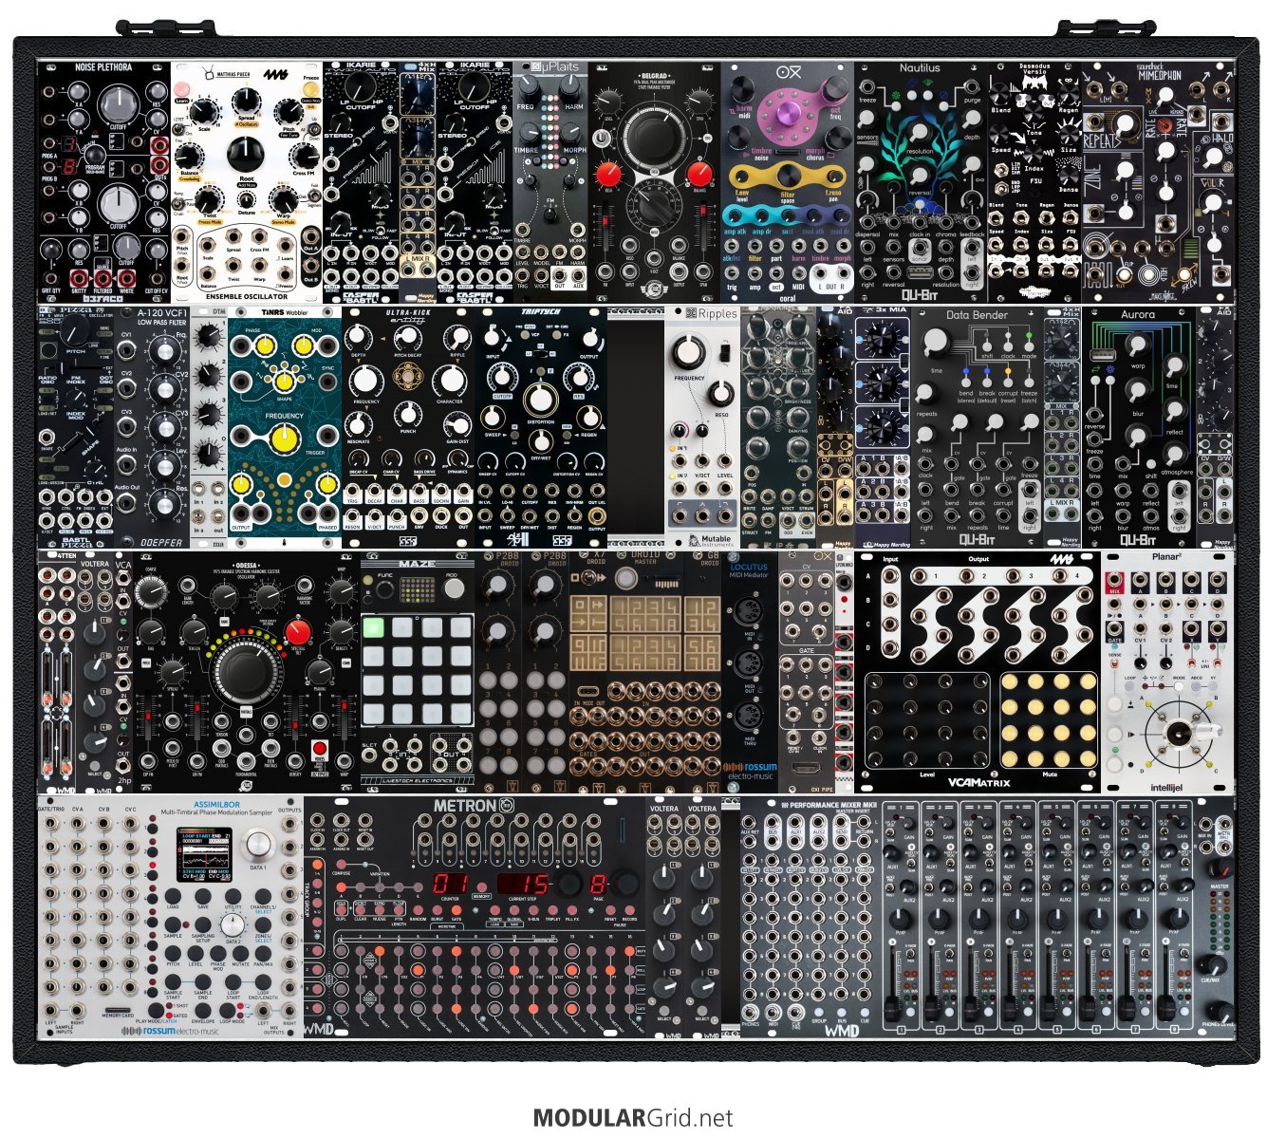Click the Performance Mixer PHONES LEVEL knob
1267x1138 pixels.
(1220, 1012)
